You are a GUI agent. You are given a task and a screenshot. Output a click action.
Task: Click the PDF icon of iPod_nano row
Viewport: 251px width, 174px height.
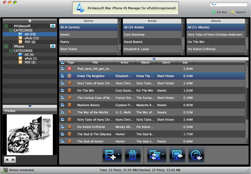click(69, 69)
